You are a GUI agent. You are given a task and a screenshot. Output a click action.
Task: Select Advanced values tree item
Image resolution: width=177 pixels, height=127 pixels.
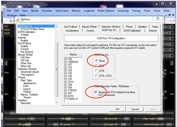click(30, 72)
